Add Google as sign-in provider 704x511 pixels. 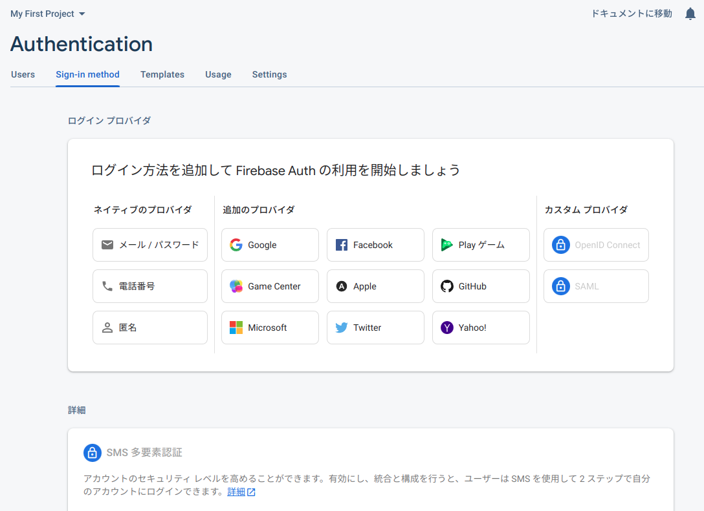(270, 245)
